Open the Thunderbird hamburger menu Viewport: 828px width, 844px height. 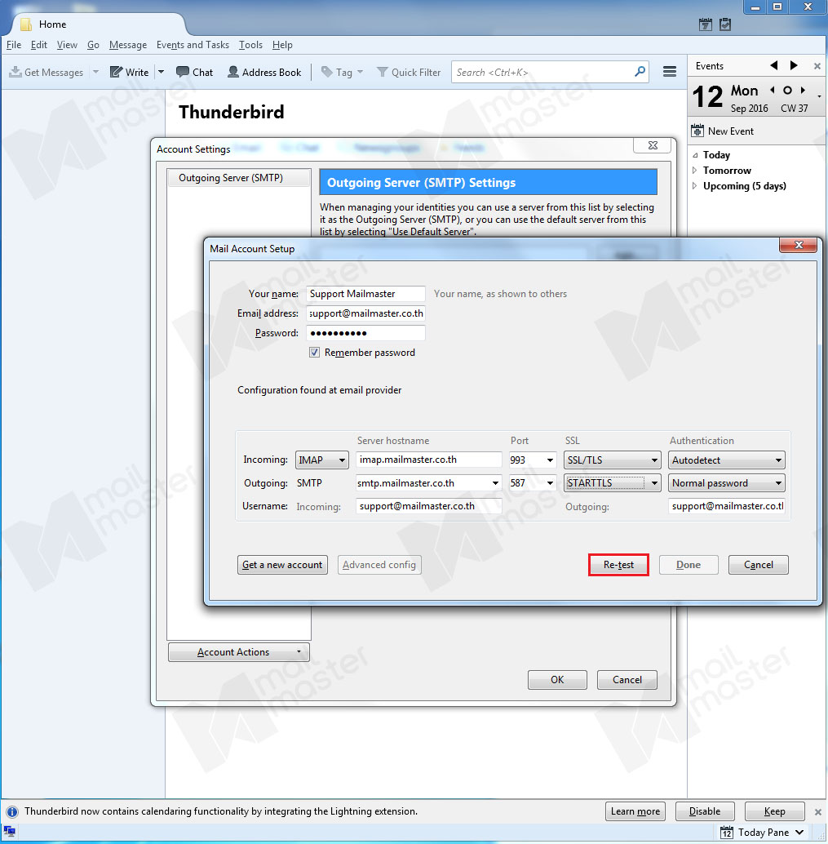(669, 72)
